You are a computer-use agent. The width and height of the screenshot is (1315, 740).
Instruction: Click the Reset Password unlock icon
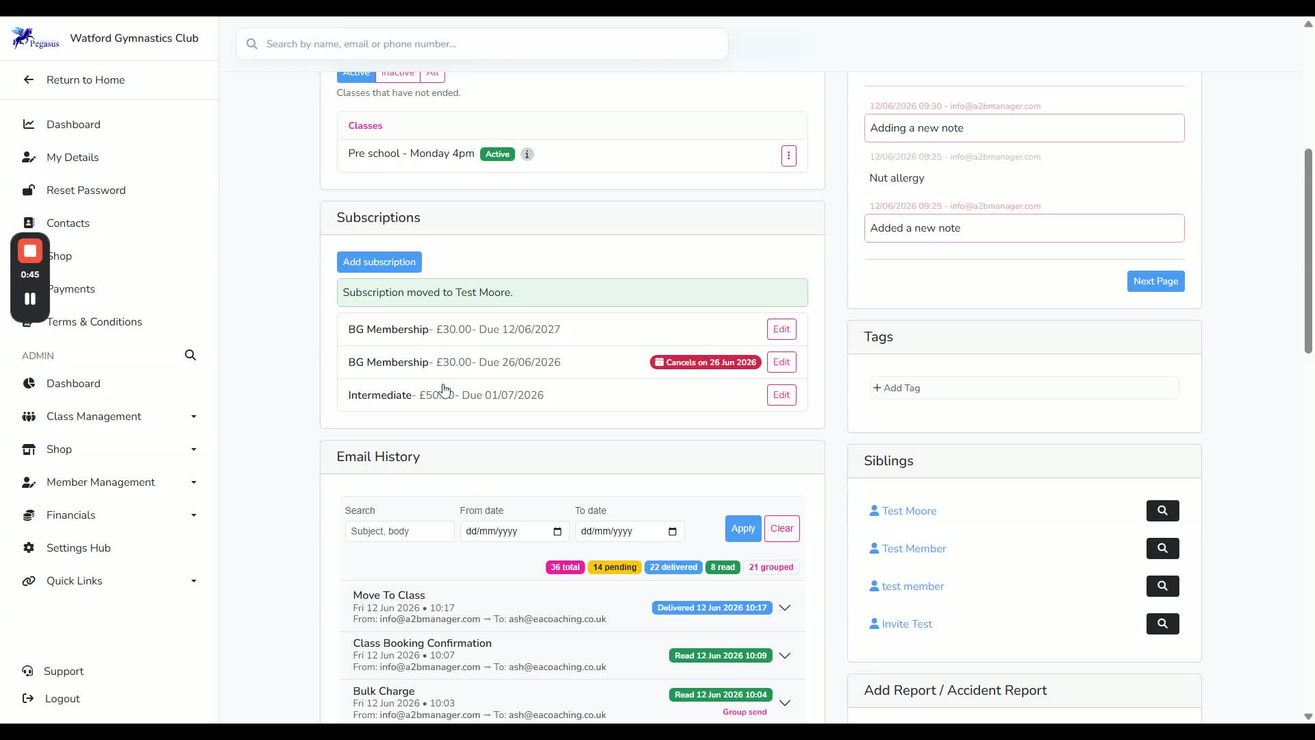[29, 190]
